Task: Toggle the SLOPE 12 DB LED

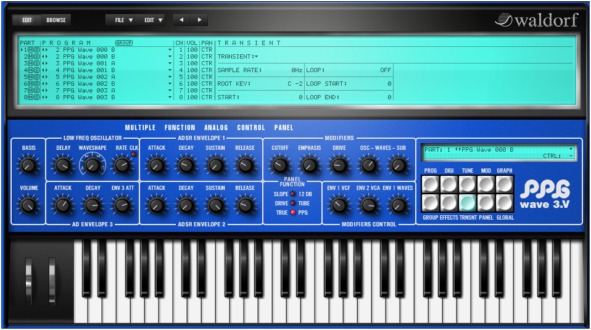Action: pyautogui.click(x=293, y=194)
